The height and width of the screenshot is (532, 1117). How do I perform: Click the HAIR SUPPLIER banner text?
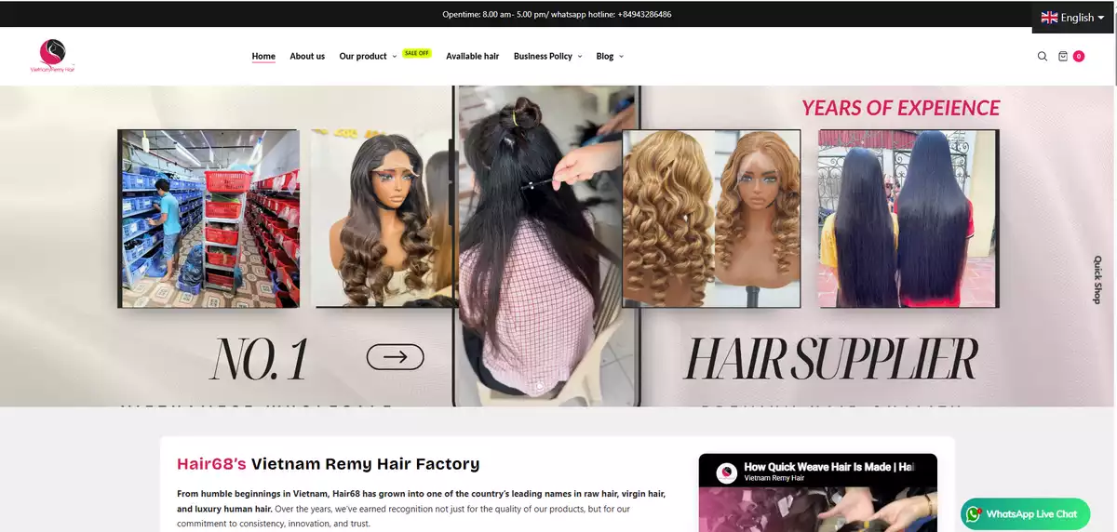831,360
